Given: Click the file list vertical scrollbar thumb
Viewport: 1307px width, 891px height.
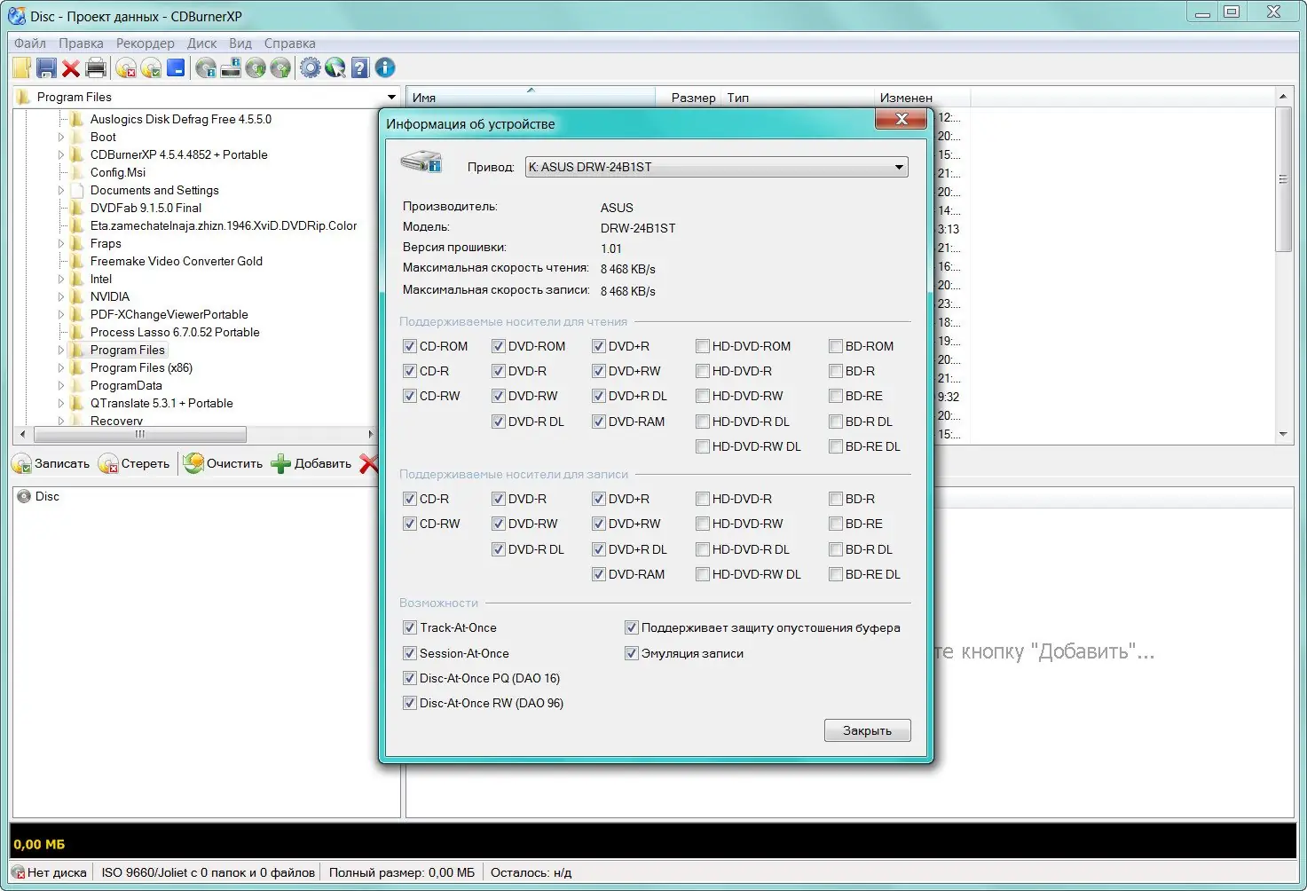Looking at the screenshot, I should 1283,179.
